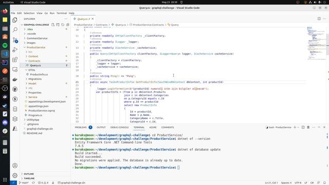This screenshot has height=185, width=329.
Task: Open the GitHub view in activity bar
Action: pos(15,89)
